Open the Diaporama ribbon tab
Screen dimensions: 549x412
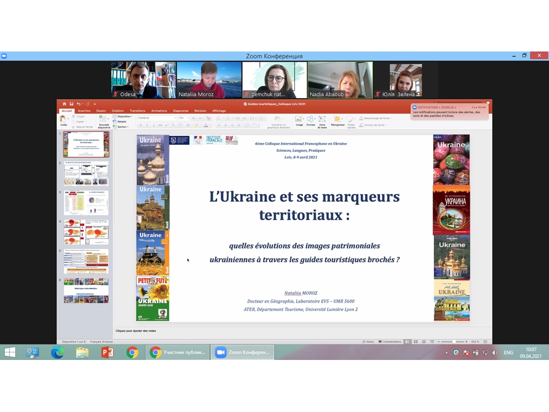(181, 111)
